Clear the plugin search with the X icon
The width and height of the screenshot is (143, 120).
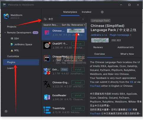(83, 19)
